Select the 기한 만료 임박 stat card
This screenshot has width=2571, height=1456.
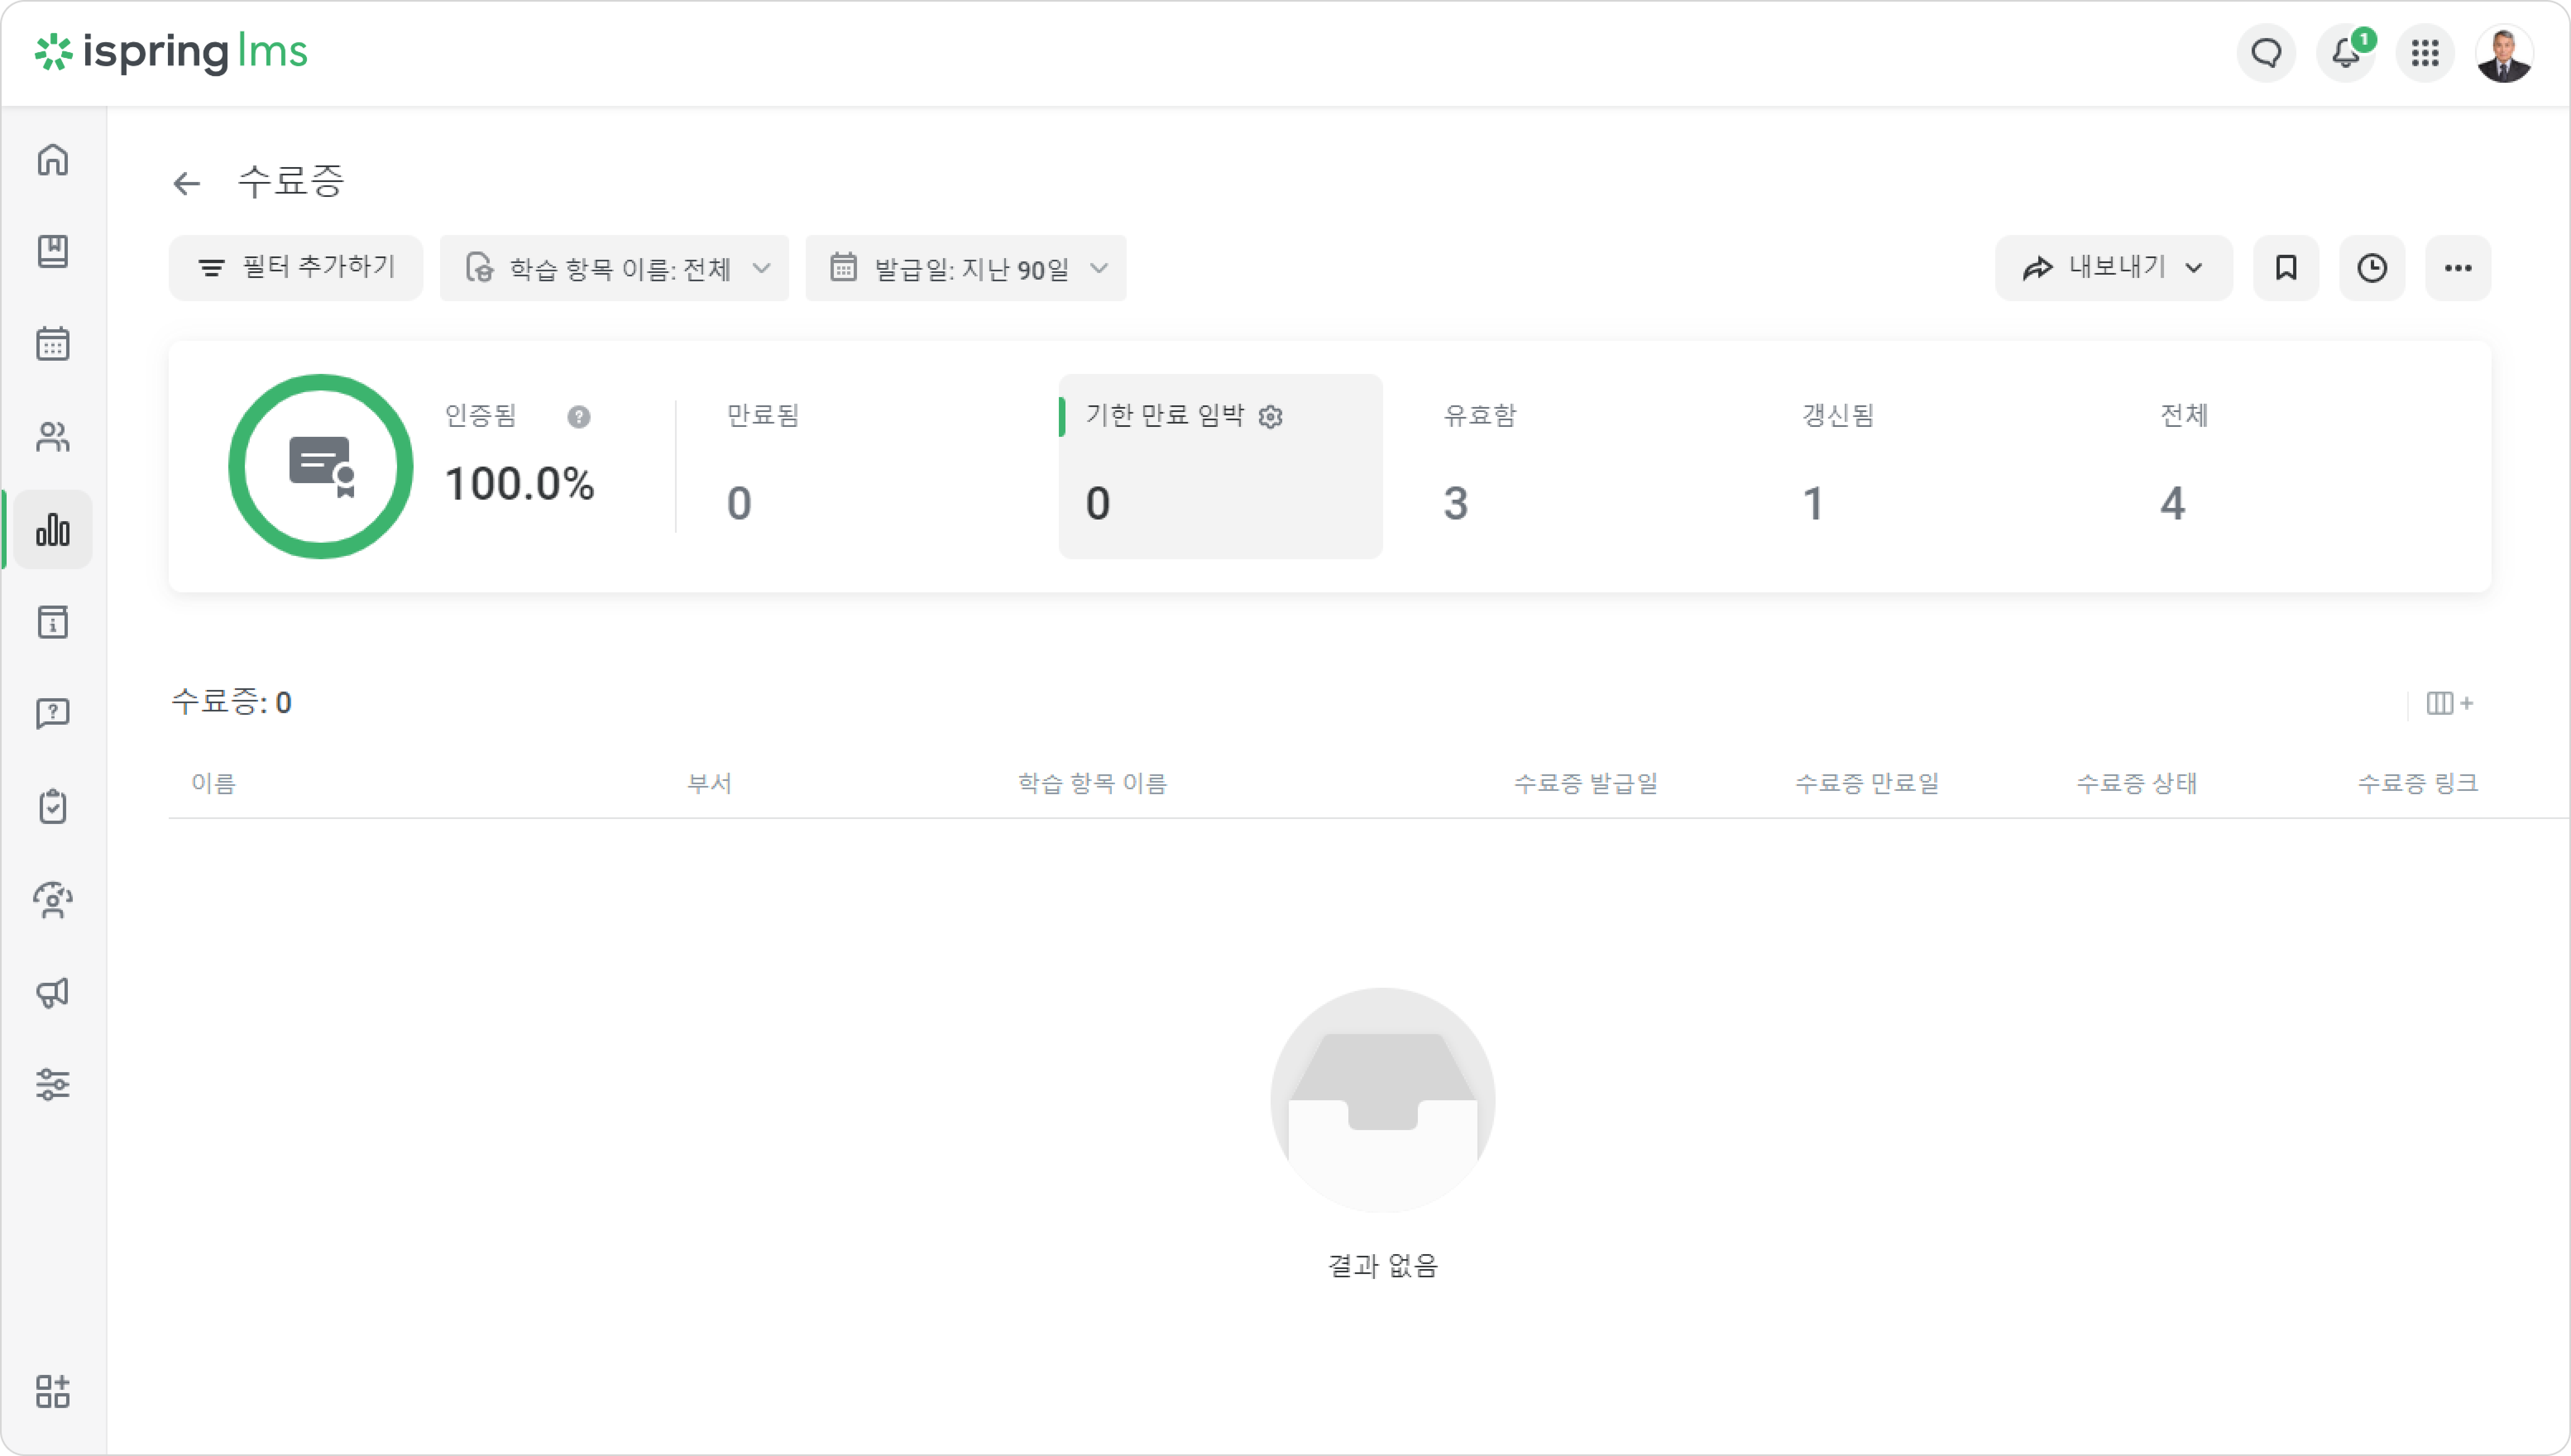1221,466
